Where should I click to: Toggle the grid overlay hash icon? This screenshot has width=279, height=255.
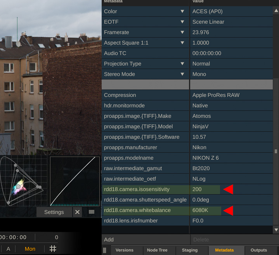tap(53, 248)
